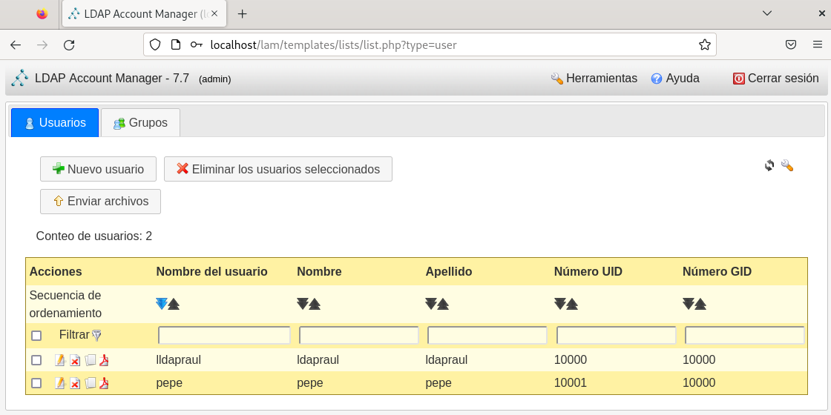Reload the page in Firefox
The image size is (831, 415).
tap(69, 45)
